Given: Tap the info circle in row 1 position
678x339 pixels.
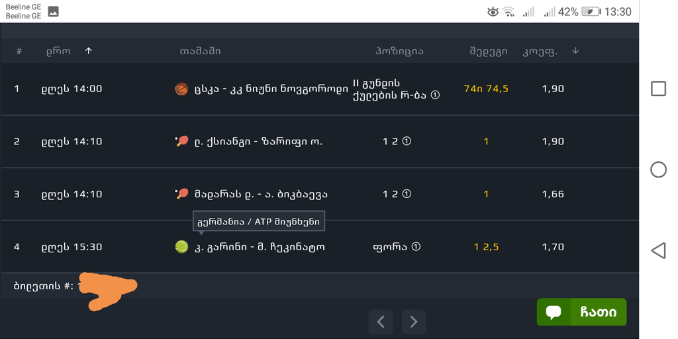Looking at the screenshot, I should pyautogui.click(x=436, y=95).
